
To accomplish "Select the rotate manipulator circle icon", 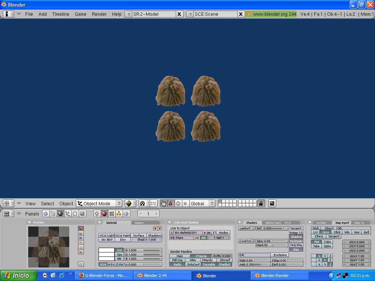I will click(178, 203).
